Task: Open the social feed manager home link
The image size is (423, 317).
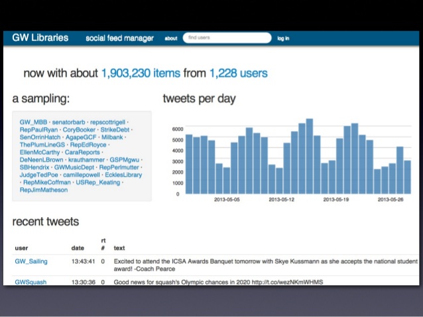Action: [119, 38]
